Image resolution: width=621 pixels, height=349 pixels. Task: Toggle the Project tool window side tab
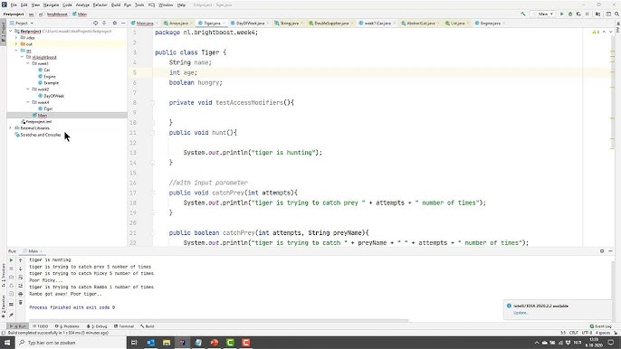pyautogui.click(x=4, y=32)
